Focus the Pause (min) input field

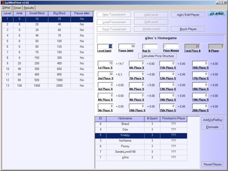[127, 46]
